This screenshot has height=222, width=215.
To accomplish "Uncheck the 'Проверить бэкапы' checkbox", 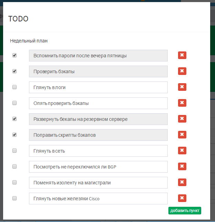I will coord(14,71).
